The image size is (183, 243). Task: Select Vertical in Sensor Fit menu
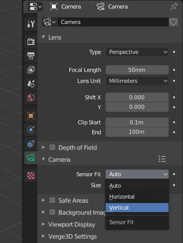pos(137,208)
